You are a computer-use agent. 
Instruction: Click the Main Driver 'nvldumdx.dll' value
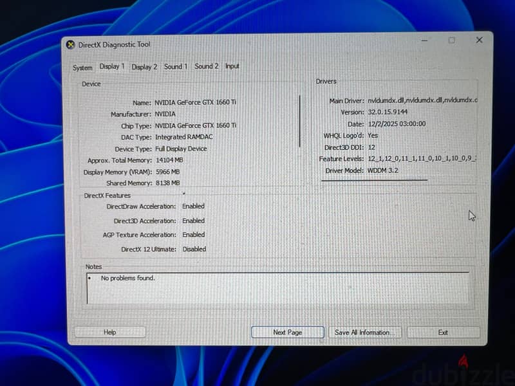coord(422,100)
